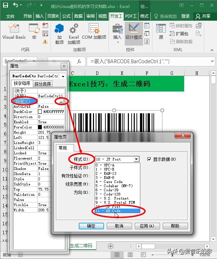Screen dimensions: 217x259
Task: Click 登录 sign in
Action: coord(185,16)
